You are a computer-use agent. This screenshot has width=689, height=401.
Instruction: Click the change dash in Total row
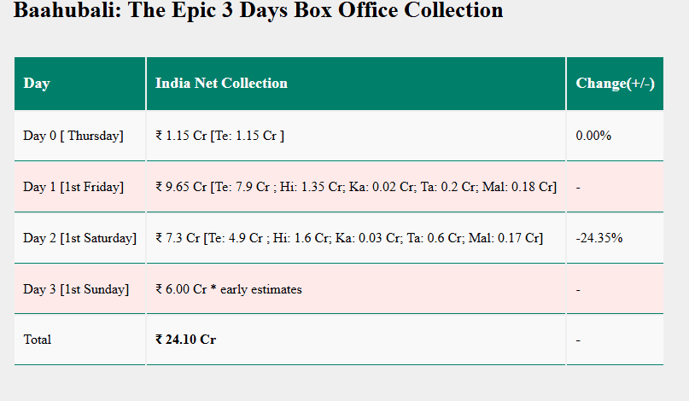[x=579, y=340]
